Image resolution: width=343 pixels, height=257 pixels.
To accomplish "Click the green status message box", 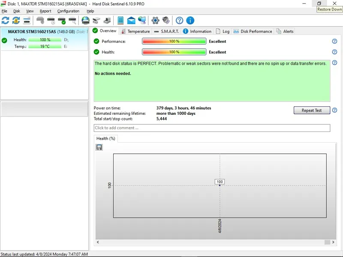I will coord(212,81).
